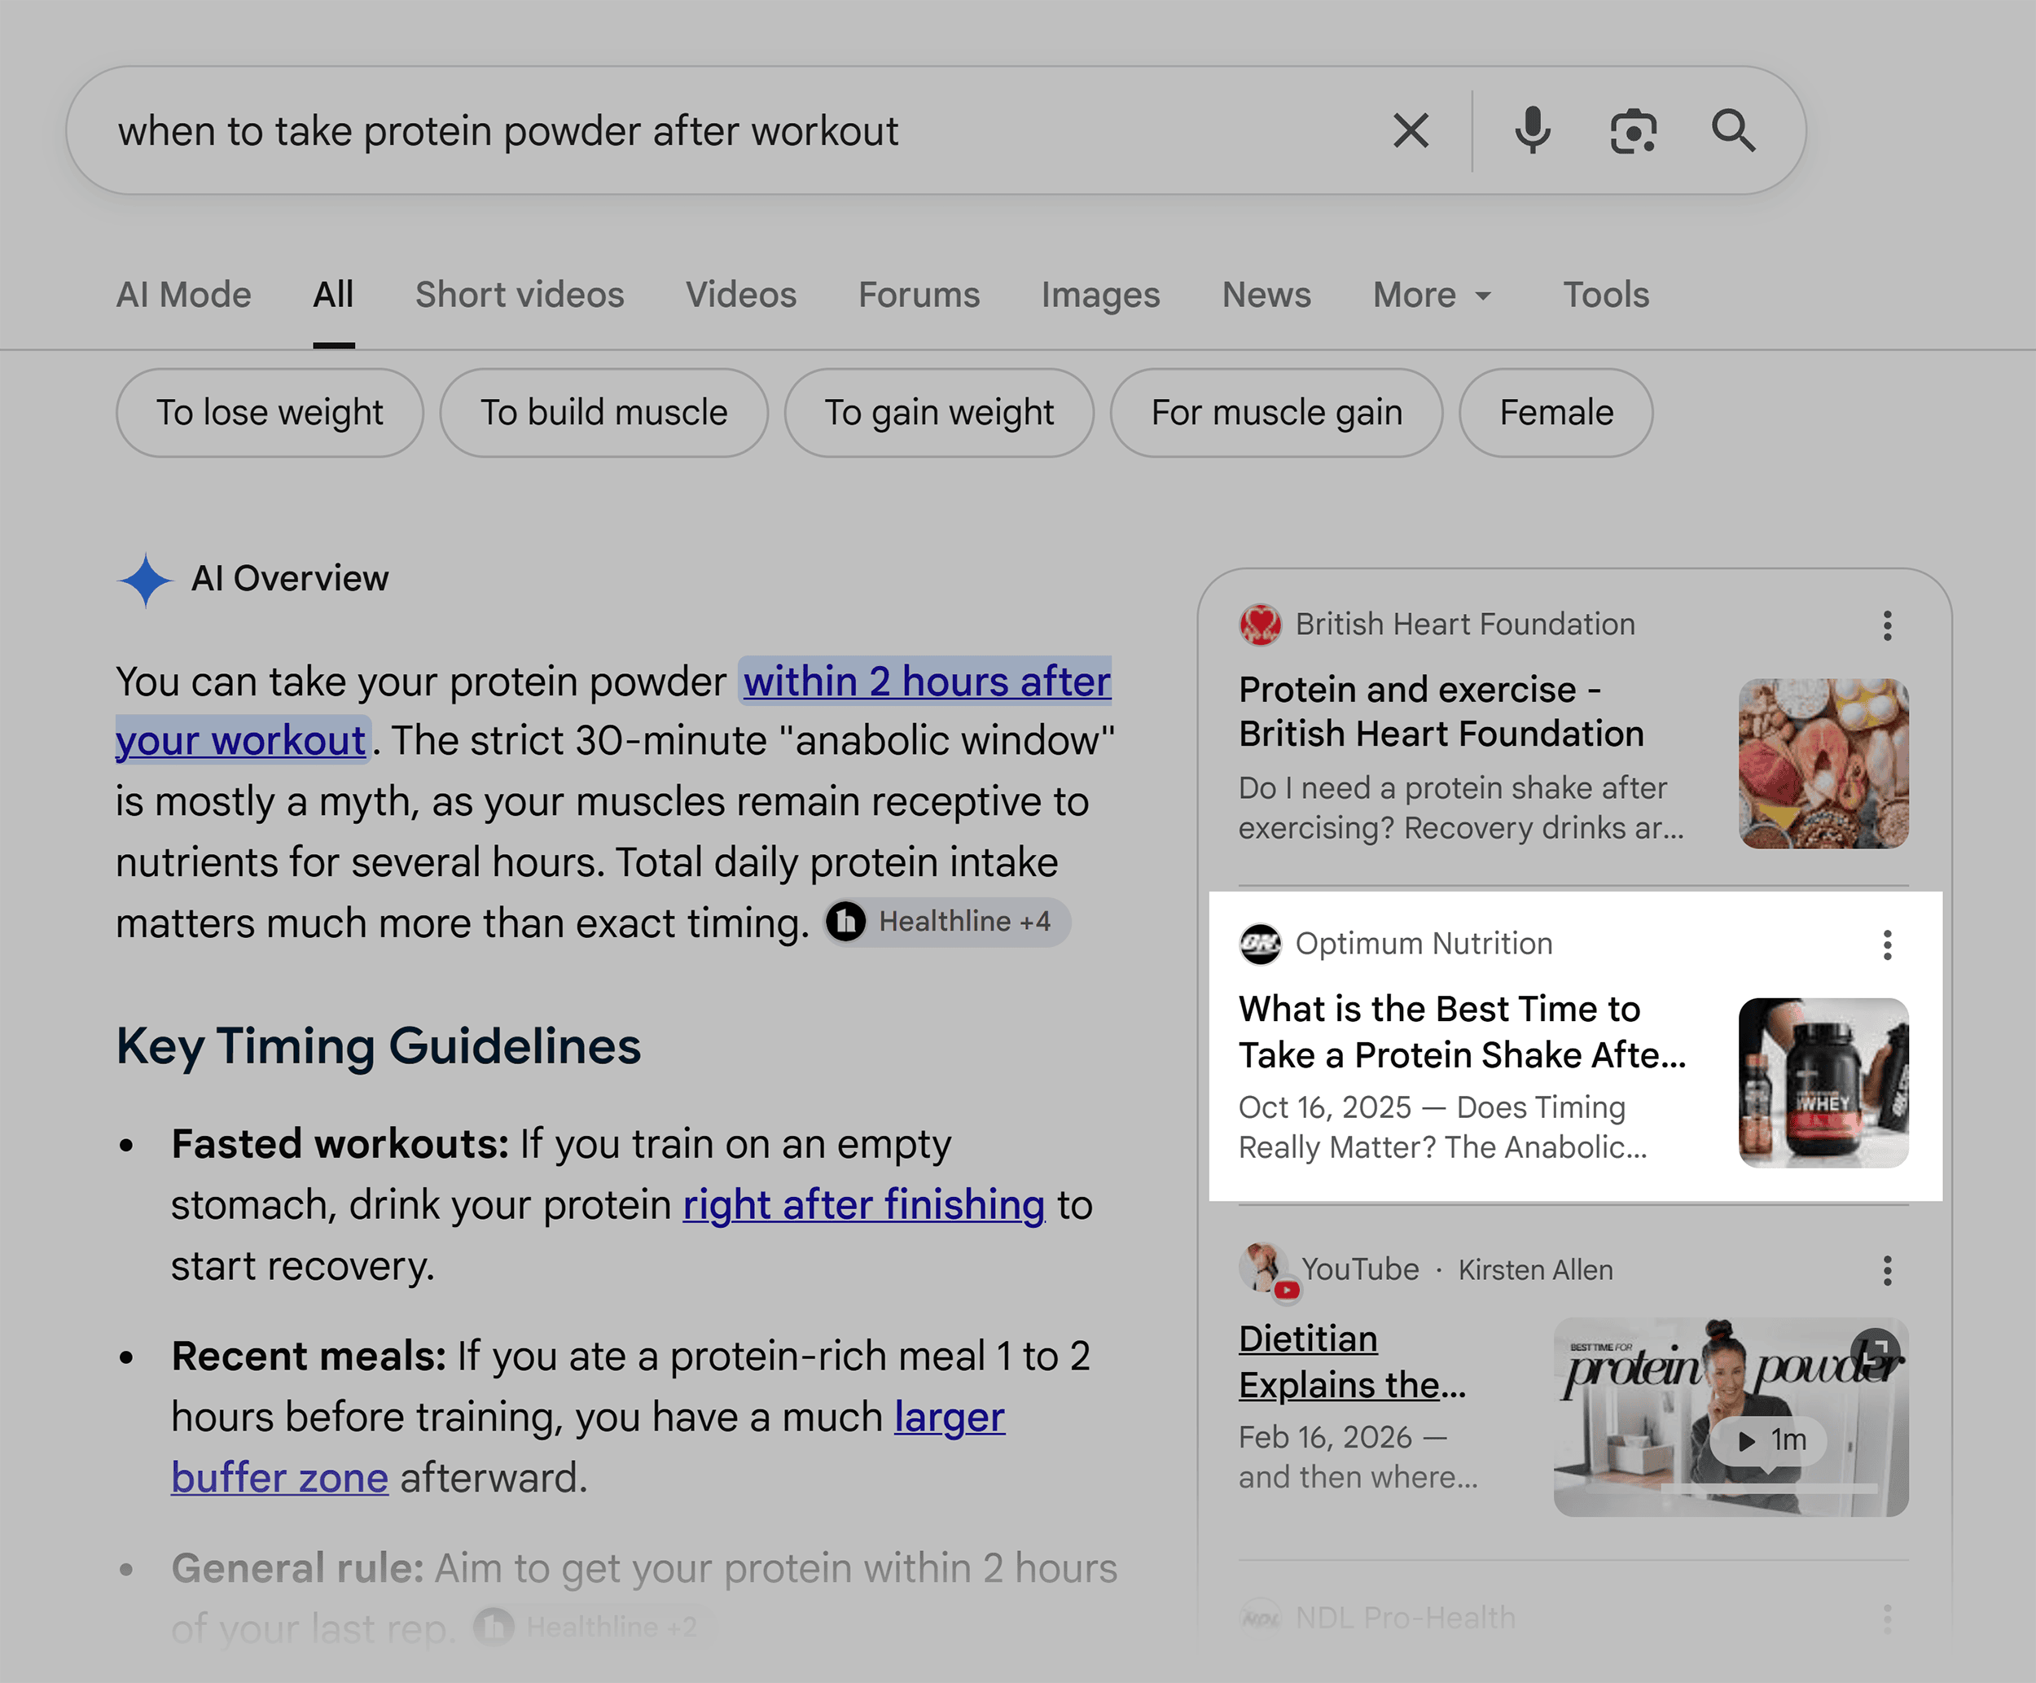The height and width of the screenshot is (1683, 2036).
Task: Open the Optimum Nutrition three-dot menu
Action: [1887, 944]
